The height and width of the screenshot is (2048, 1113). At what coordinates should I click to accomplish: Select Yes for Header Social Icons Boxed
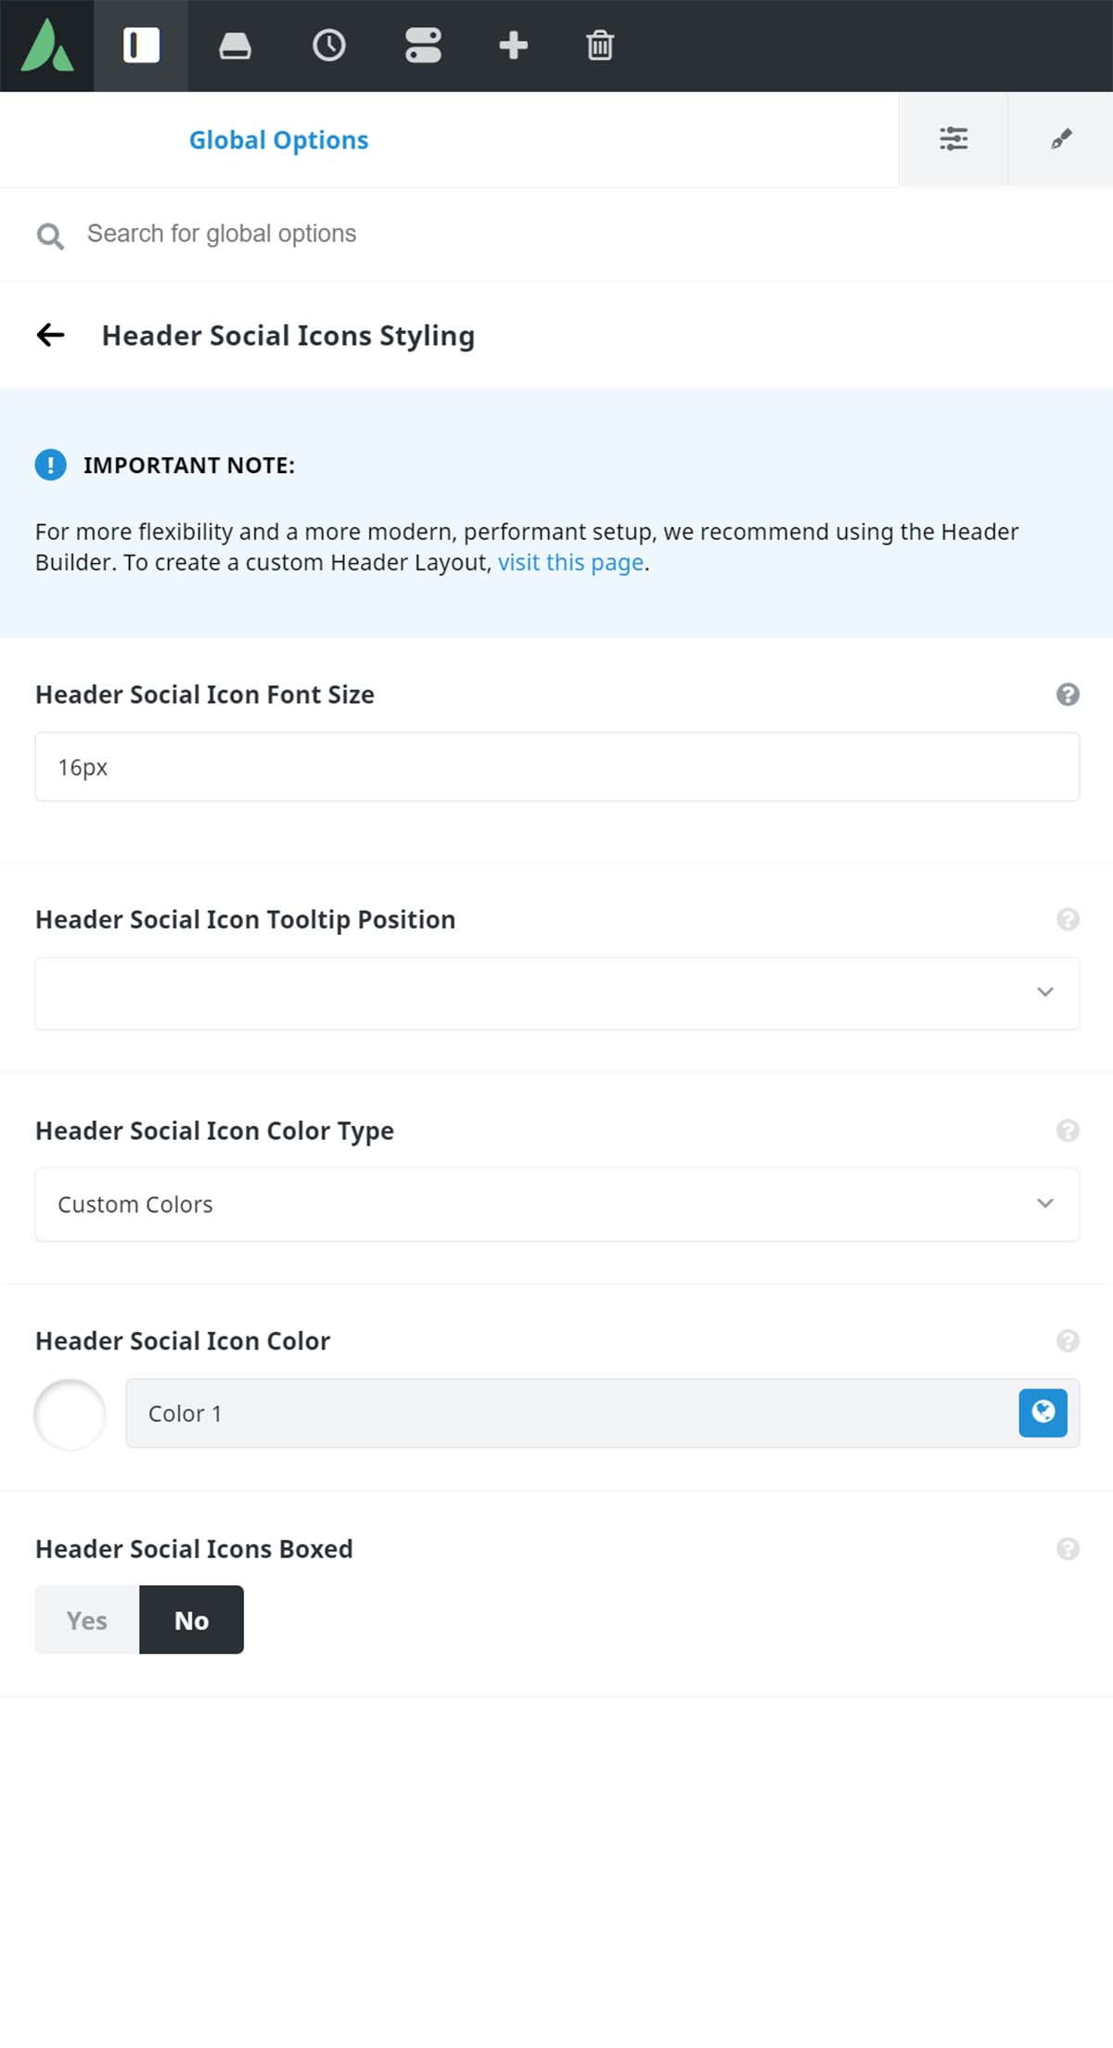(x=87, y=1619)
